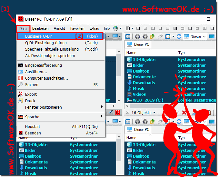Screen dimensions: 218x177
Task: Toggle the tree panel icon in lower-right pane
Action: (128, 122)
